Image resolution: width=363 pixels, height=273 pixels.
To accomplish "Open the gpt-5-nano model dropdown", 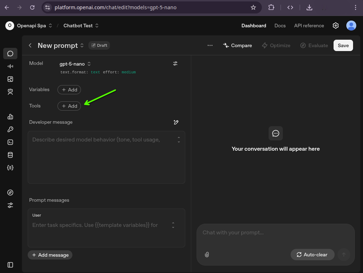I will pyautogui.click(x=75, y=64).
